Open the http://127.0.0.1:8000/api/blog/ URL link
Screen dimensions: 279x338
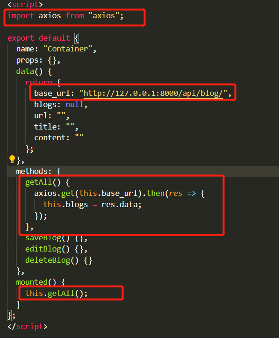point(153,93)
